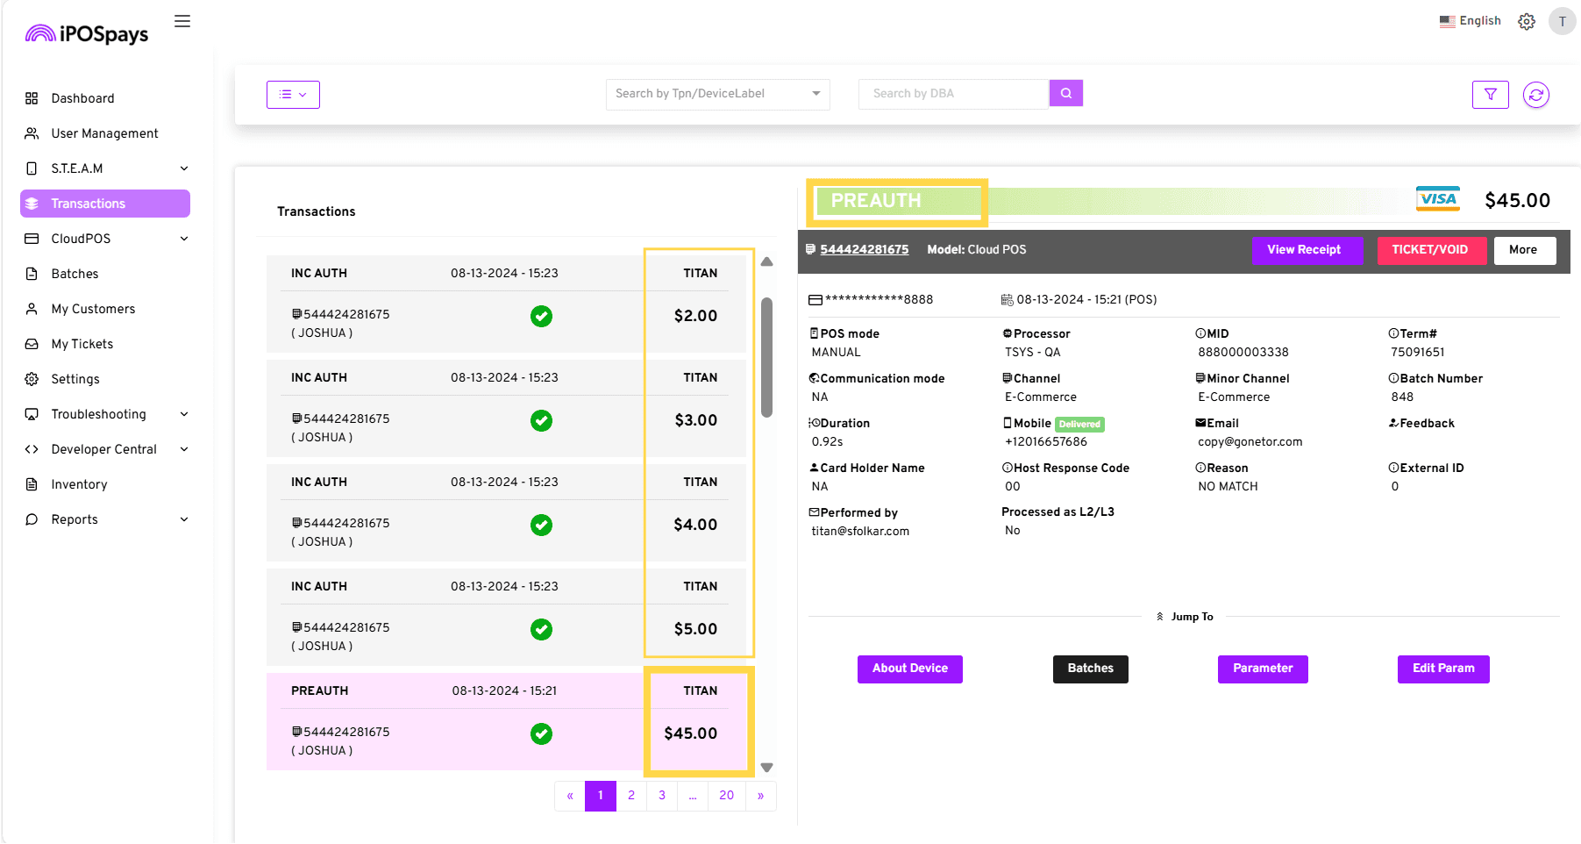
Task: Click the green checkmark on the $2.00 transaction
Action: 542,316
